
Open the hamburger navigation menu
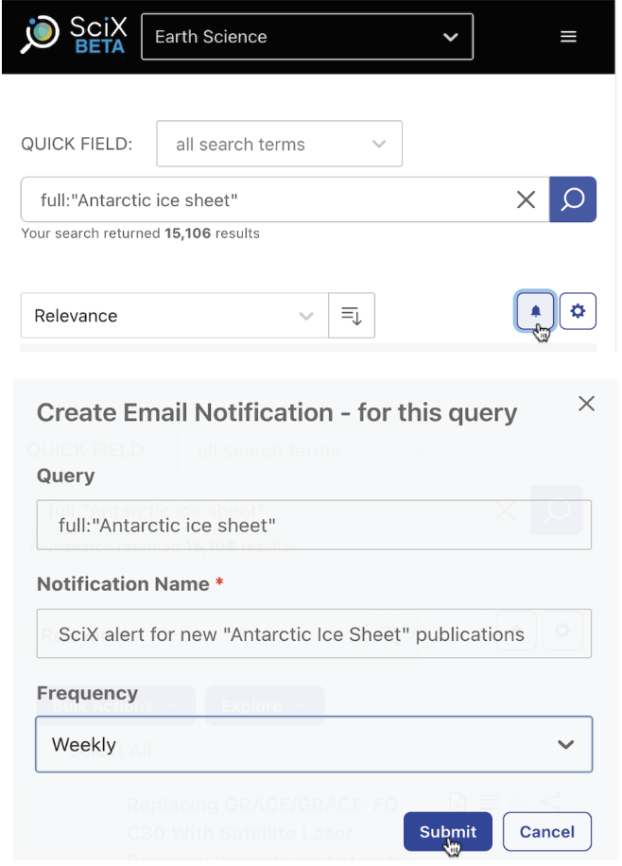click(568, 37)
